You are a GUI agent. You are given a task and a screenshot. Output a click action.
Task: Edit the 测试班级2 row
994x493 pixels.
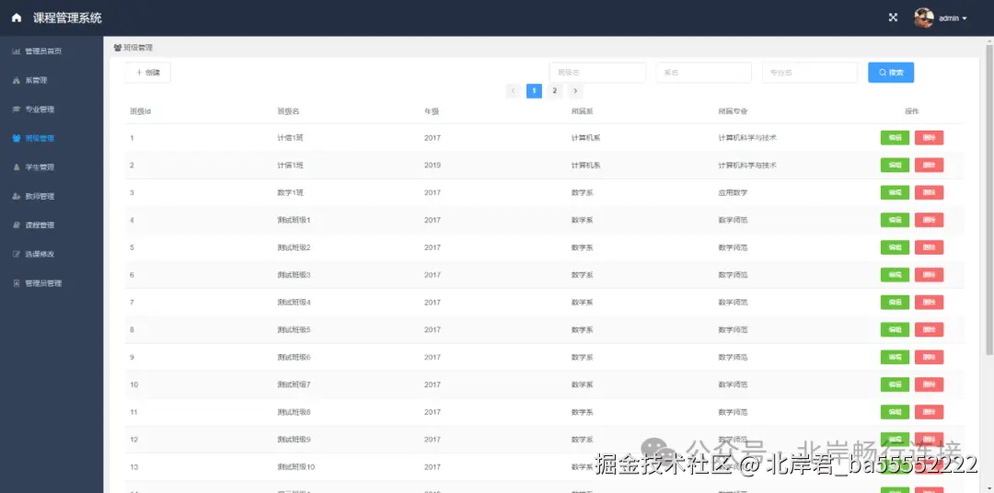[895, 247]
